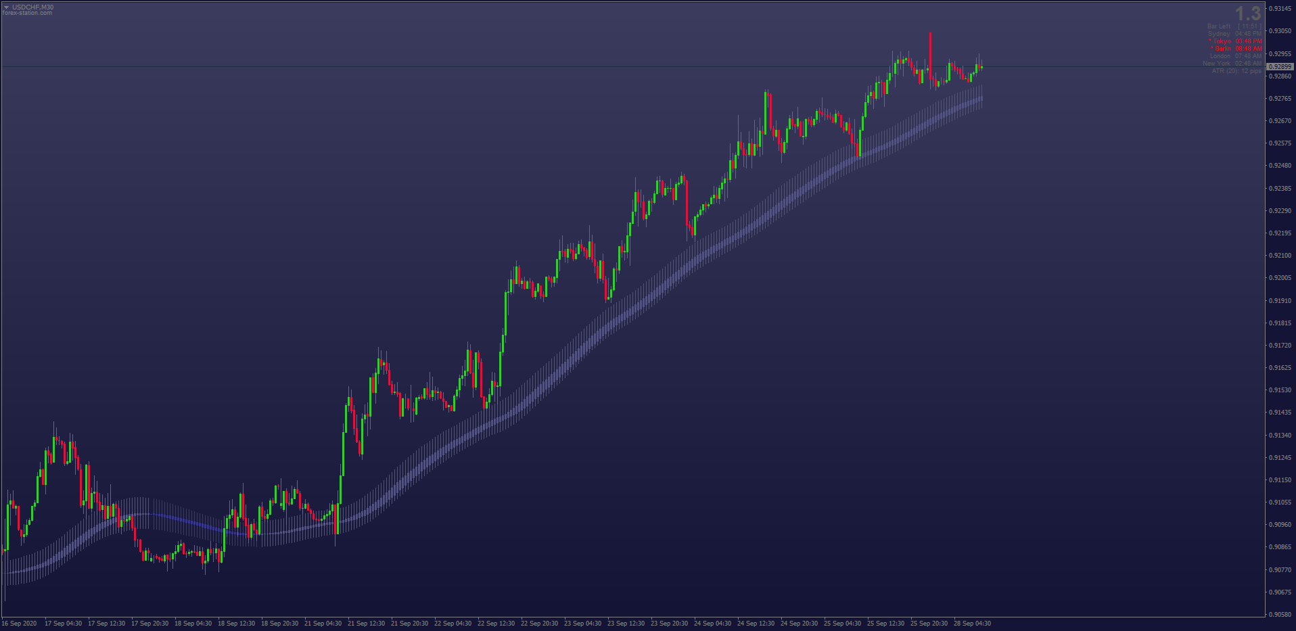This screenshot has height=631, width=1296.
Task: Click the 18 Sep 04:30 time label
Action: (x=193, y=624)
